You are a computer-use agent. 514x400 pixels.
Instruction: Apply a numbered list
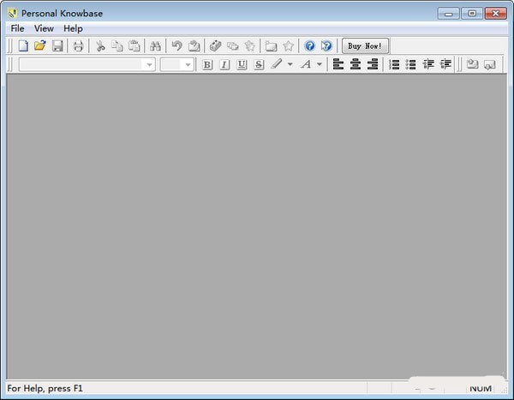click(394, 64)
